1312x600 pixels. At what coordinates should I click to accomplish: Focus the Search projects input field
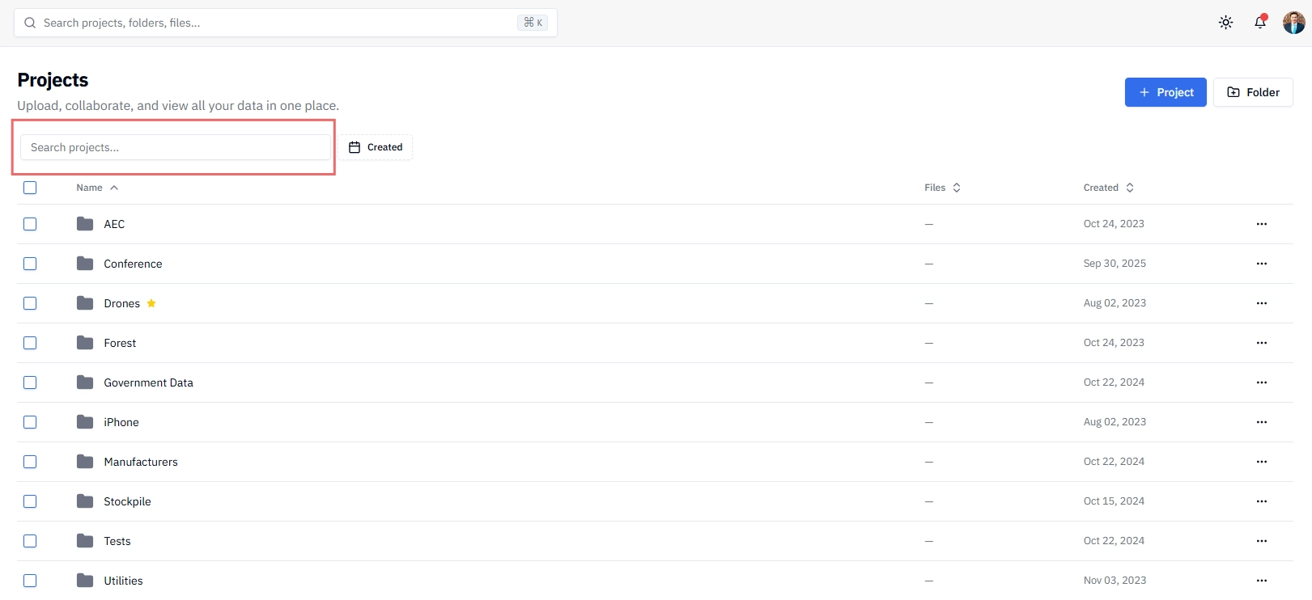pos(176,147)
